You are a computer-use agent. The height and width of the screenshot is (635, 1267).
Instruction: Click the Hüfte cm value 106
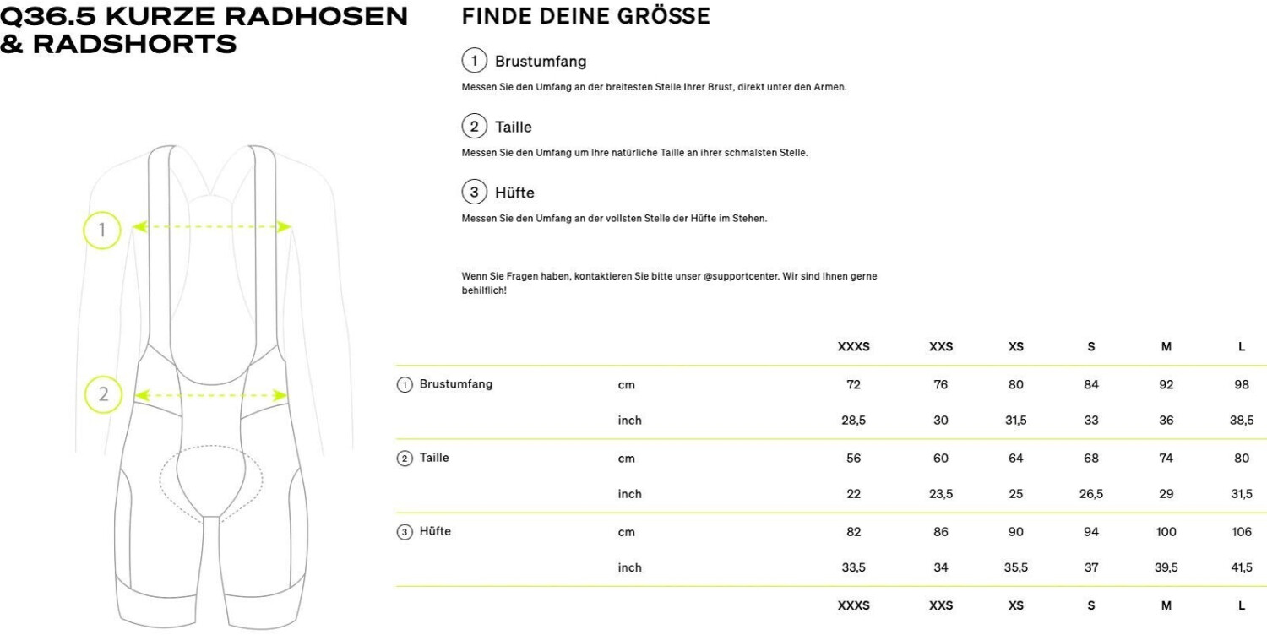[x=1241, y=532]
